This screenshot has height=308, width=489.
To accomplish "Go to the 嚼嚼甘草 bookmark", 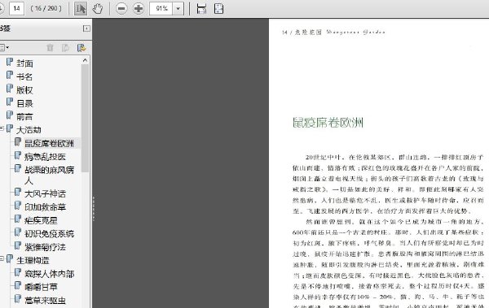I will click(x=41, y=287).
